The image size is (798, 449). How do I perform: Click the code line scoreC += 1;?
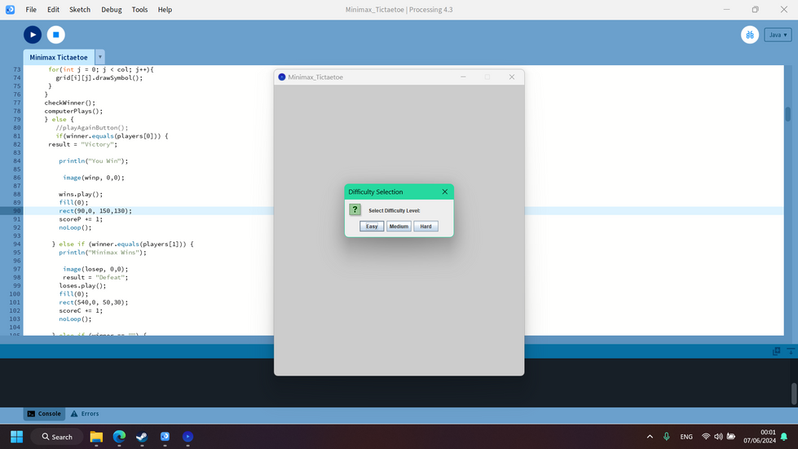tap(81, 310)
